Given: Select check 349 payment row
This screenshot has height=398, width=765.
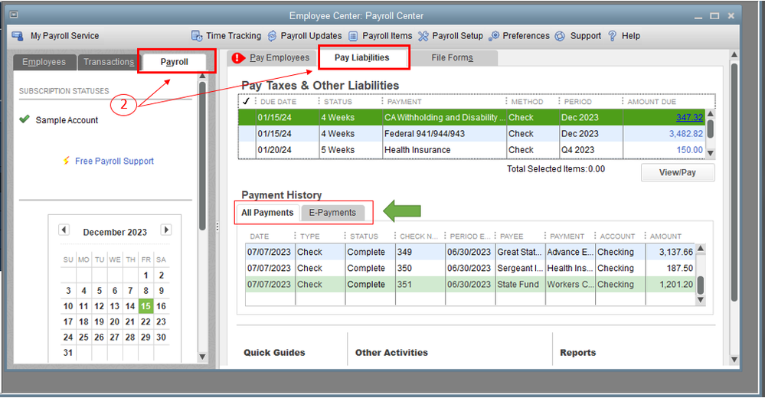Looking at the screenshot, I should click(470, 252).
